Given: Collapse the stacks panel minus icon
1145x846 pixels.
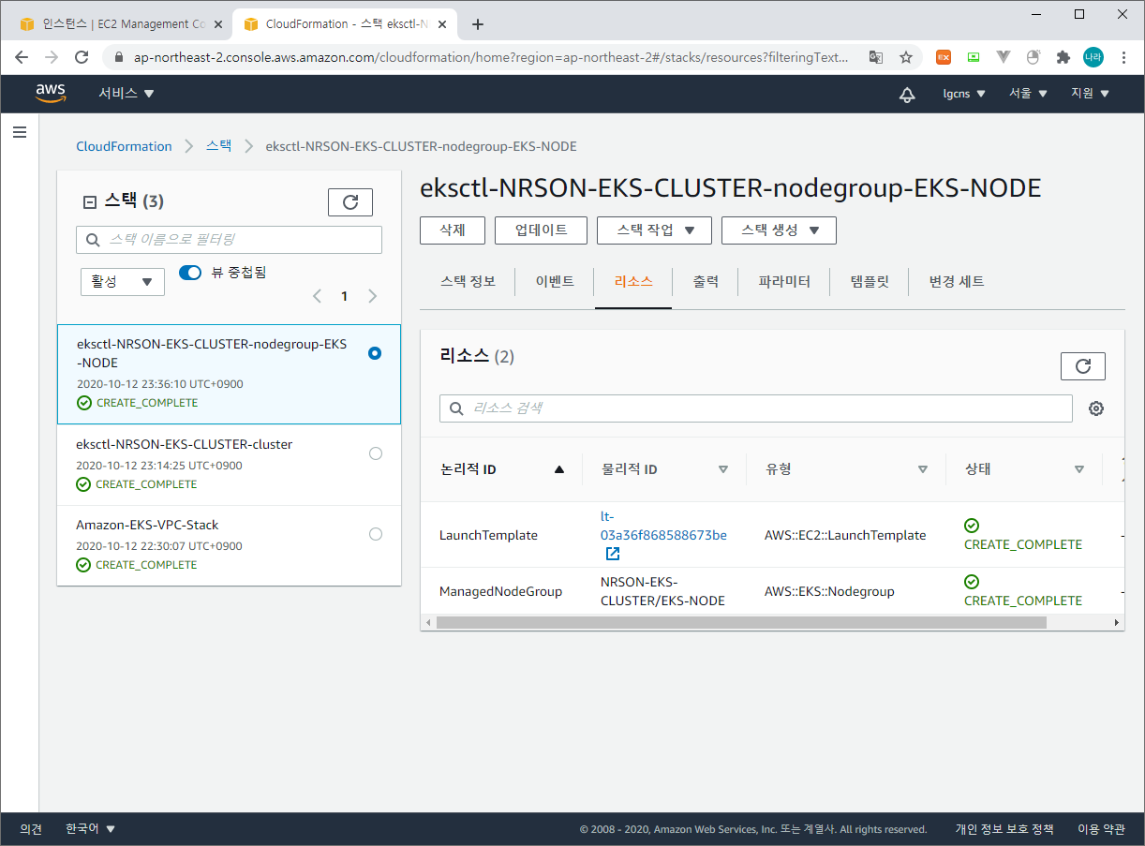Looking at the screenshot, I should pos(90,201).
